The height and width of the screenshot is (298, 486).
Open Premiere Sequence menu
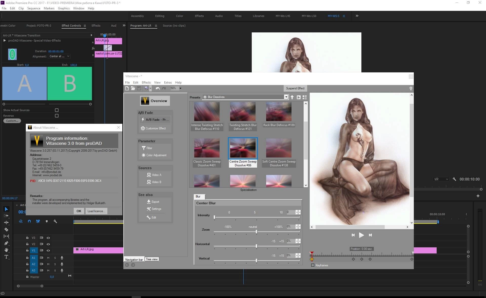pyautogui.click(x=34, y=8)
